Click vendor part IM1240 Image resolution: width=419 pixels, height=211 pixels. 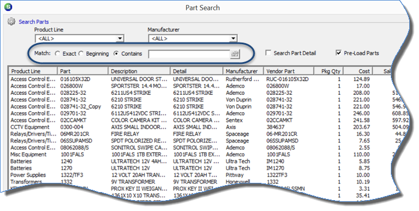coord(275,161)
